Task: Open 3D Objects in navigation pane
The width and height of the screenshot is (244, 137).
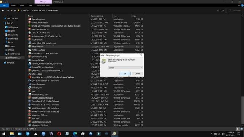Action: click(13, 27)
